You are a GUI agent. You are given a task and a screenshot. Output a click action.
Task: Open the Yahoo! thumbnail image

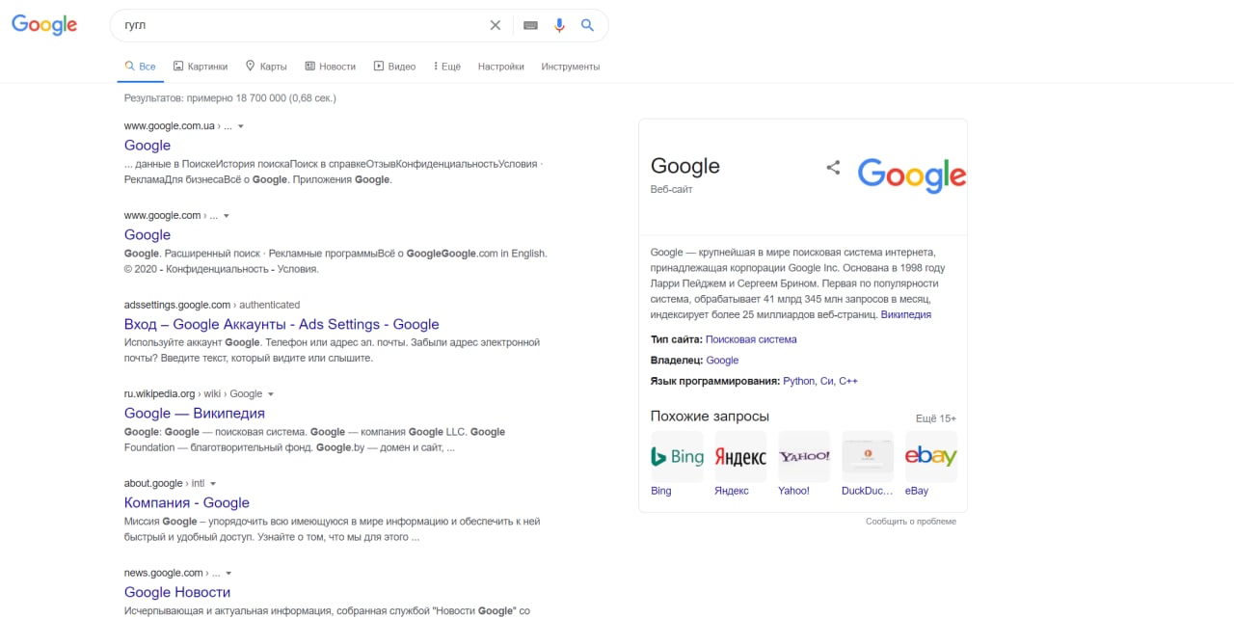click(804, 456)
